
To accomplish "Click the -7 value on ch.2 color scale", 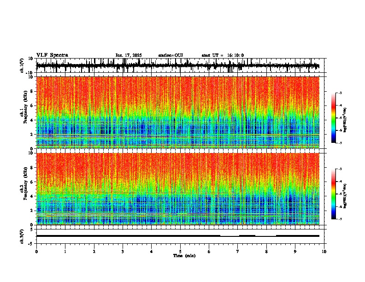I will click(340, 219).
